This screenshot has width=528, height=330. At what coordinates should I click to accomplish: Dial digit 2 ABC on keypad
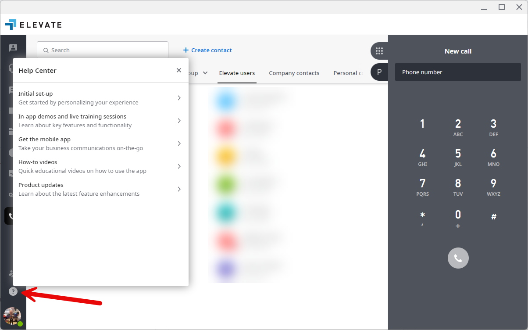[x=458, y=128]
